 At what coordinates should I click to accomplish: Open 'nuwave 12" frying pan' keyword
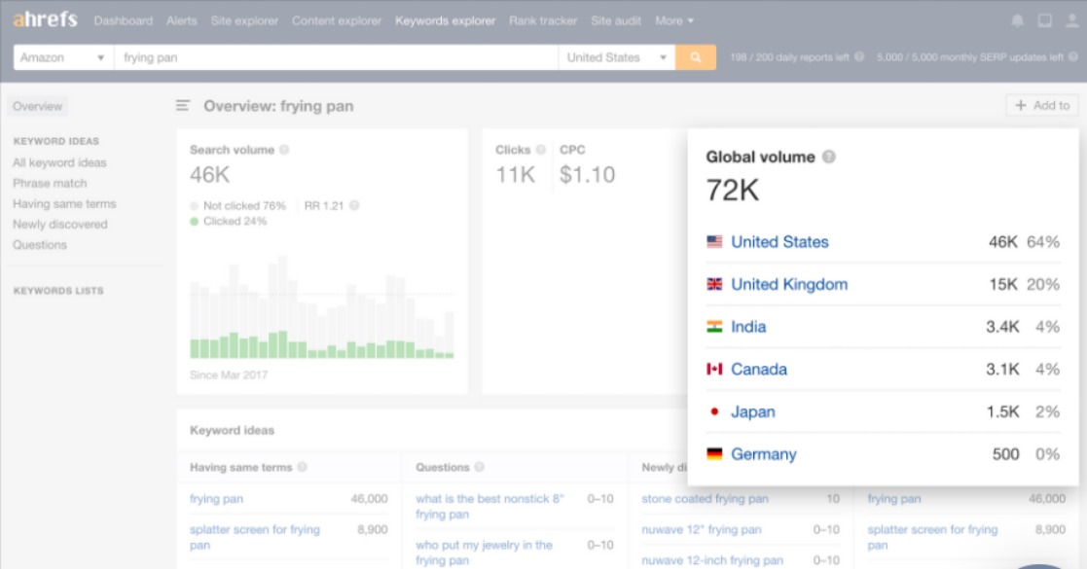point(702,529)
